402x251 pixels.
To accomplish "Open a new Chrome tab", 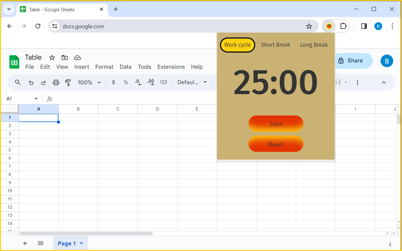I will [116, 9].
